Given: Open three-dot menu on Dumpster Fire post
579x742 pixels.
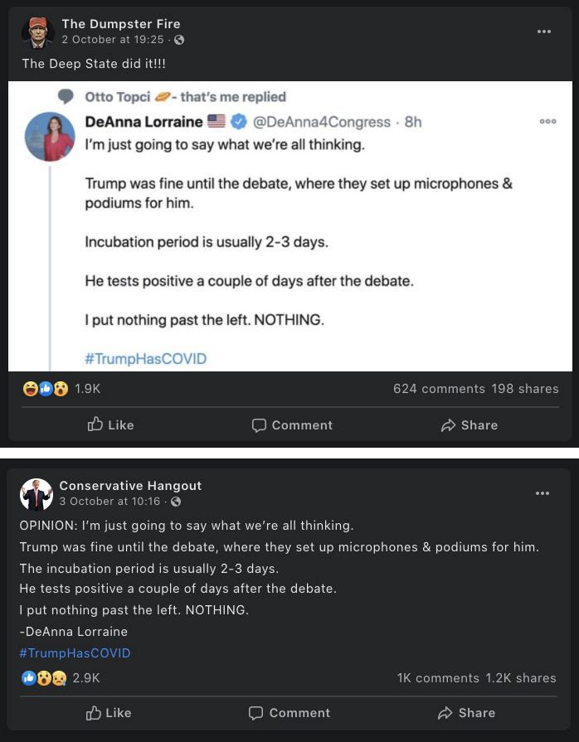Looking at the screenshot, I should point(543,32).
